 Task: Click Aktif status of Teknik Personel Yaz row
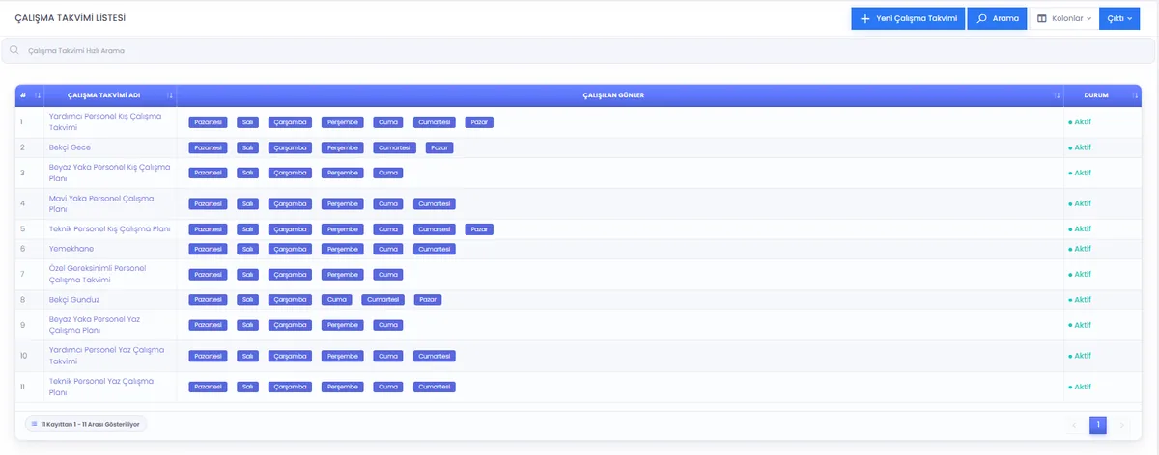[1080, 387]
